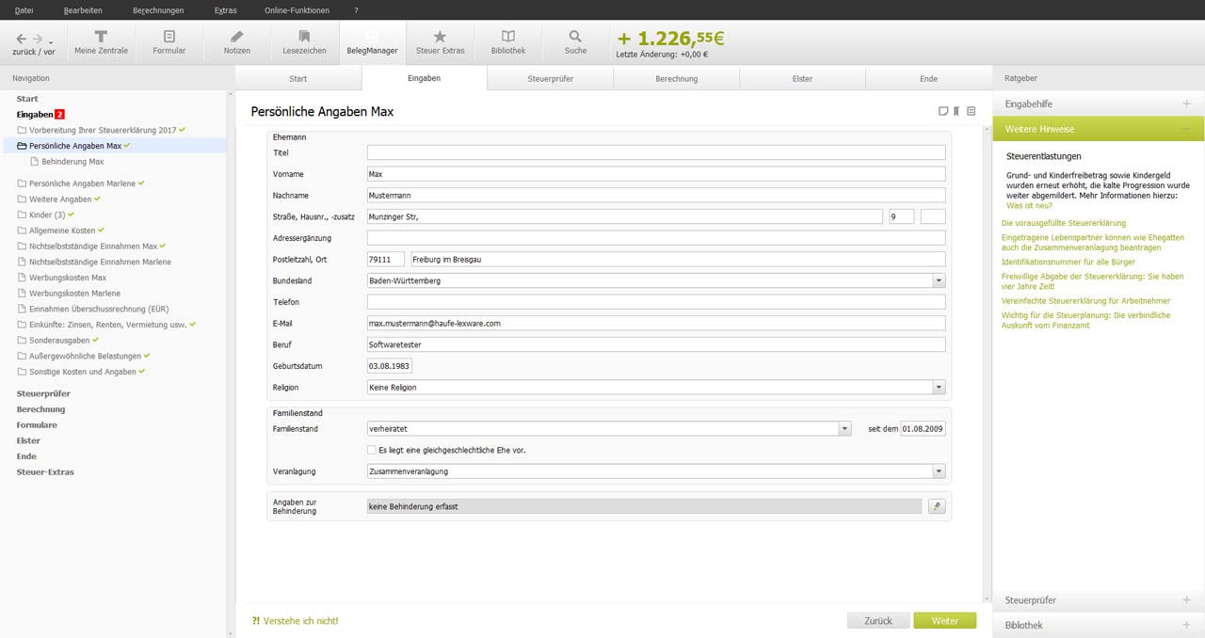Open the Bibliothek toolbar icon
The height and width of the screenshot is (638, 1205).
[508, 41]
